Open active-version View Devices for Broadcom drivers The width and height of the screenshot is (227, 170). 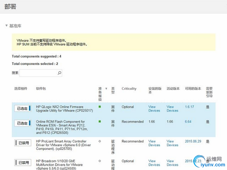point(172,163)
